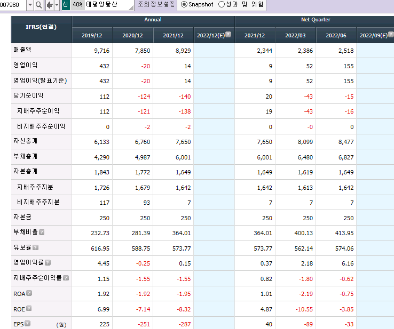Click the 부채총계 row label
This screenshot has width=394, height=329.
26,156
